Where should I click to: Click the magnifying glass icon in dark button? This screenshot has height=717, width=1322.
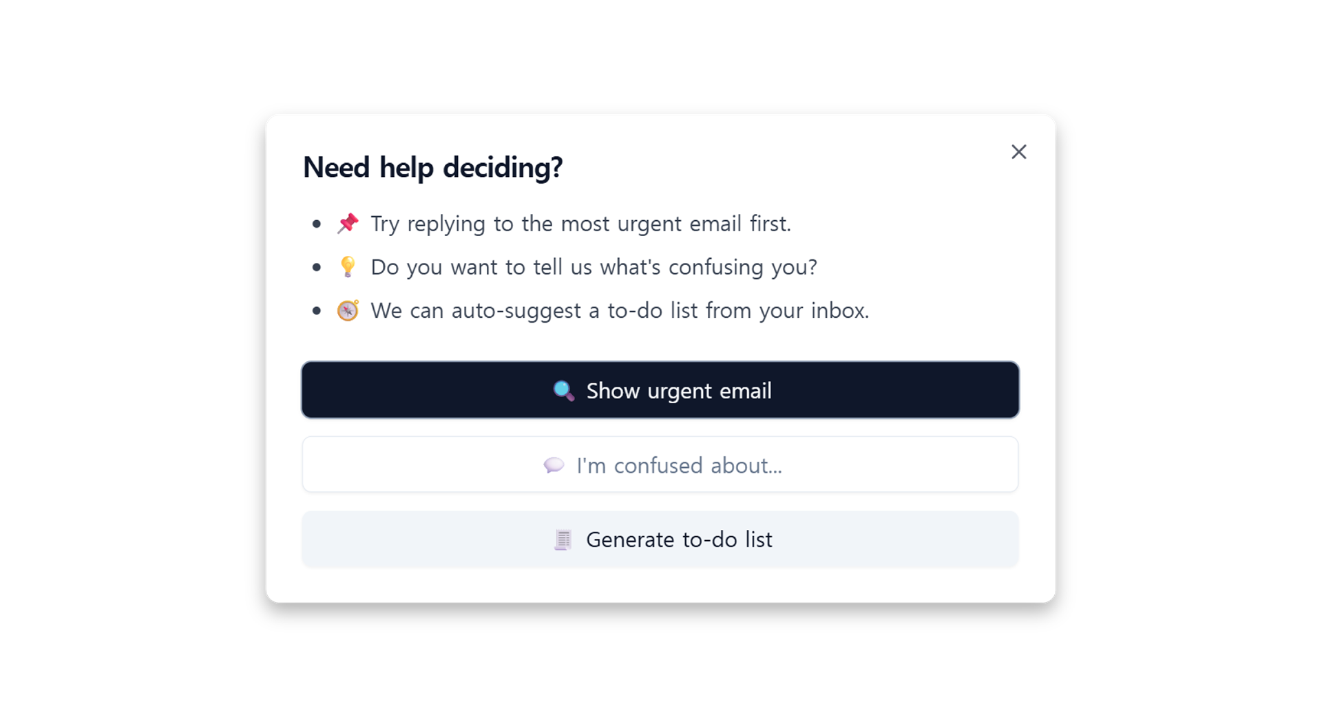pyautogui.click(x=564, y=391)
